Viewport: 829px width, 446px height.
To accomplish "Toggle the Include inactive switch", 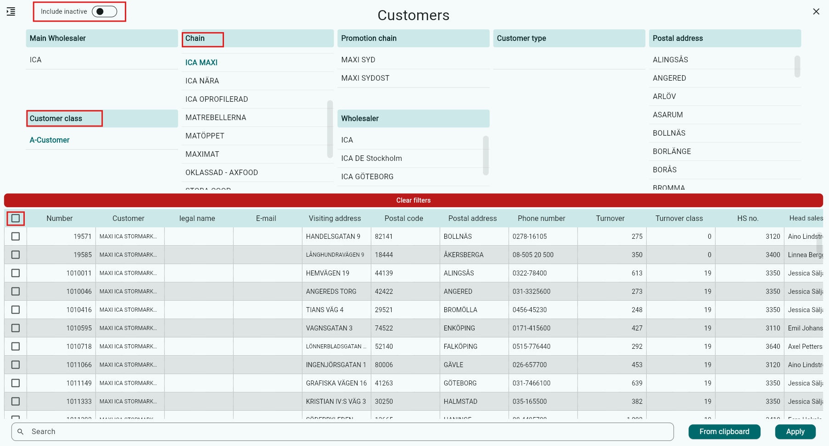I will click(104, 11).
